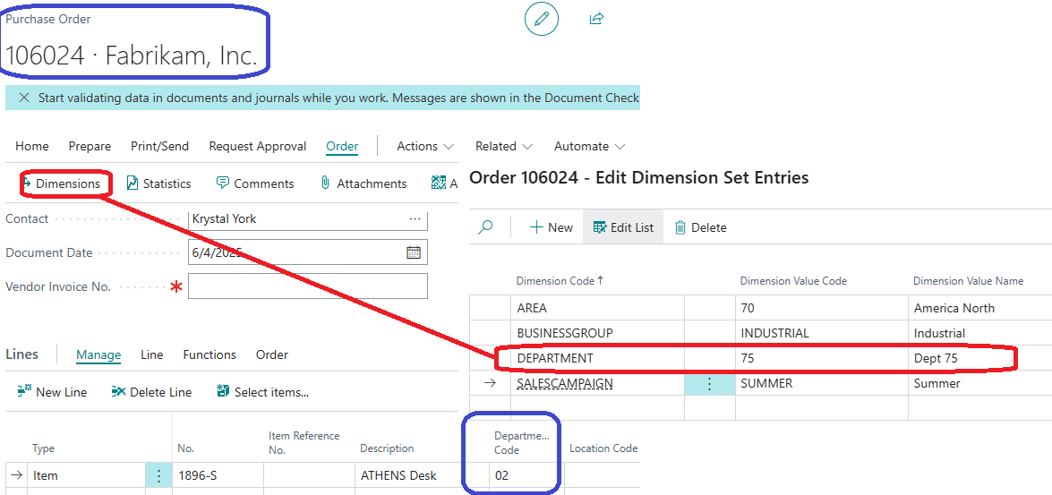Open the Home tab
Viewport: 1052px width, 495px height.
pyautogui.click(x=32, y=146)
